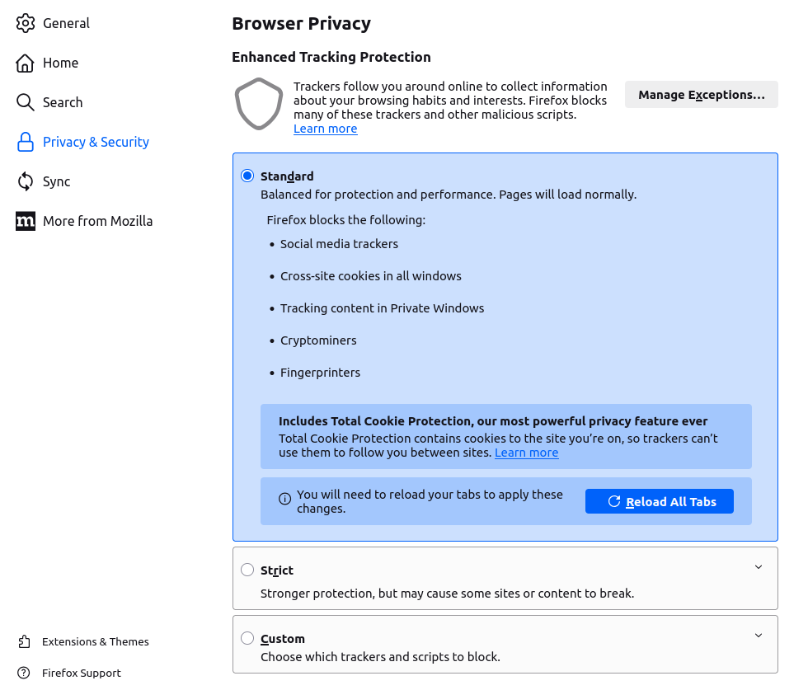Open the Sync settings section
The image size is (808, 690).
pos(56,181)
